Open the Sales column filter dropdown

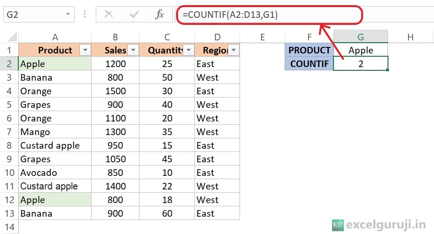[x=133, y=50]
